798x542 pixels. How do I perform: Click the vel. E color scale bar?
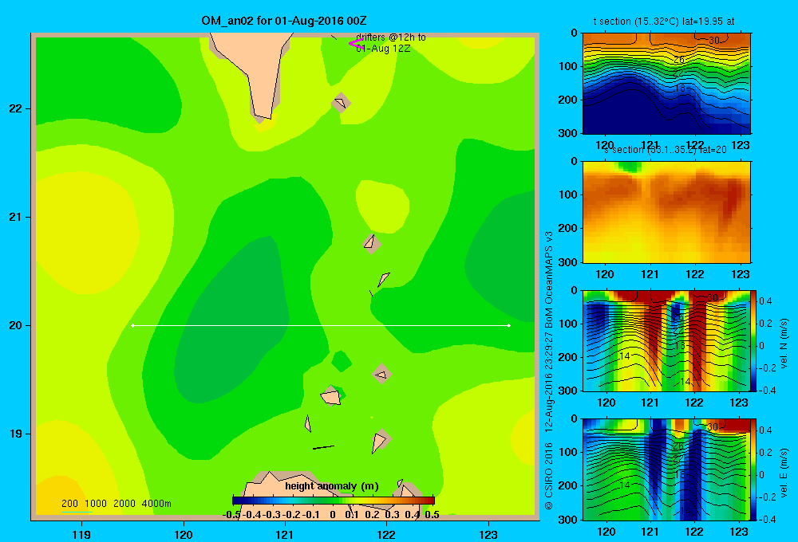pyautogui.click(x=754, y=469)
